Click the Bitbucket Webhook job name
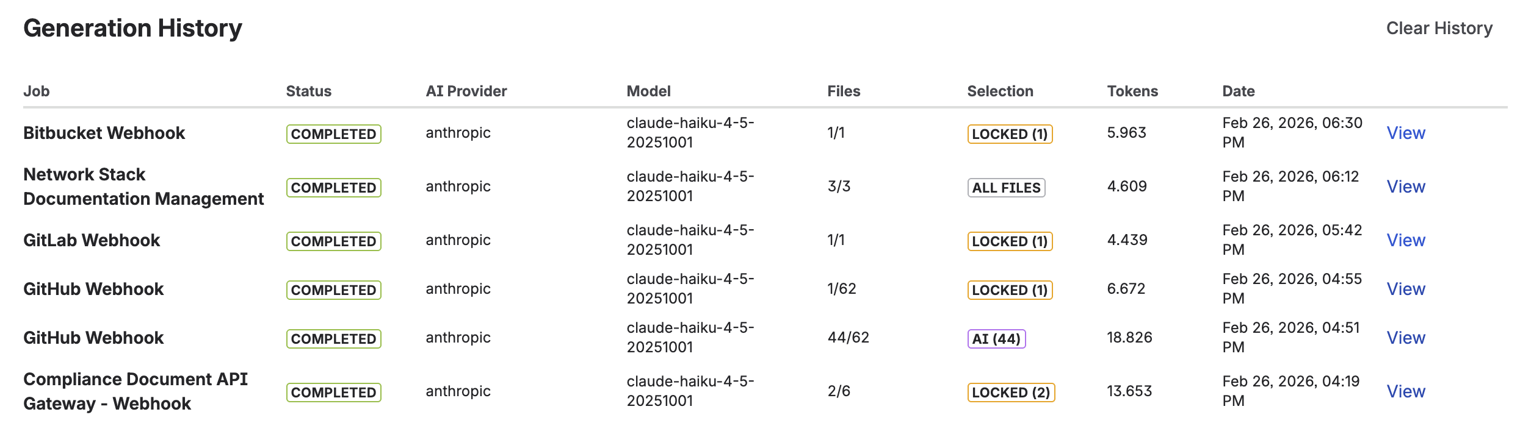Screen dimensions: 1520x423 (104, 133)
